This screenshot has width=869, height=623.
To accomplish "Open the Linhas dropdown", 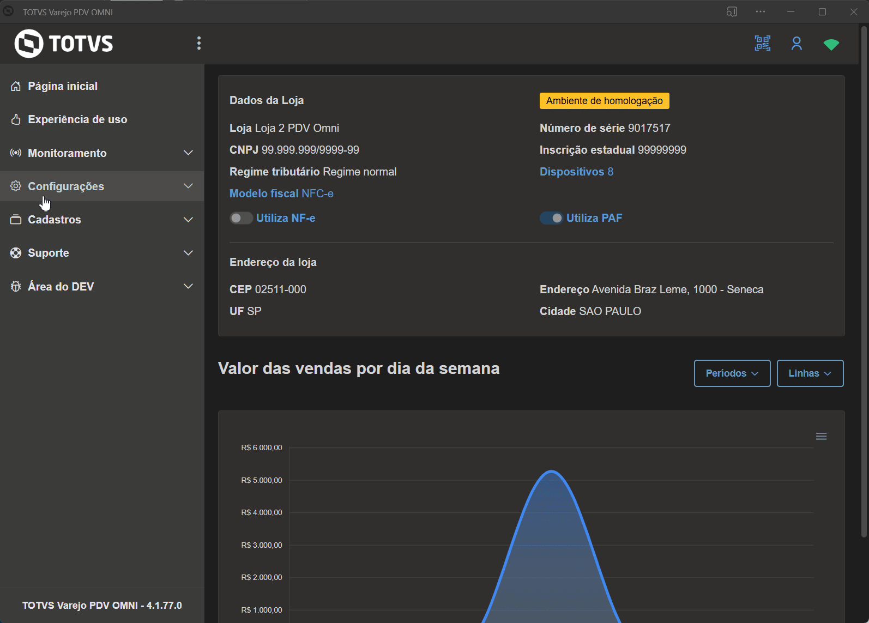I will [x=810, y=373].
